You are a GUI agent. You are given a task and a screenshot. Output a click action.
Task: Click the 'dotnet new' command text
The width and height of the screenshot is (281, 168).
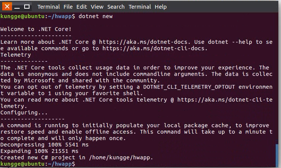point(96,16)
